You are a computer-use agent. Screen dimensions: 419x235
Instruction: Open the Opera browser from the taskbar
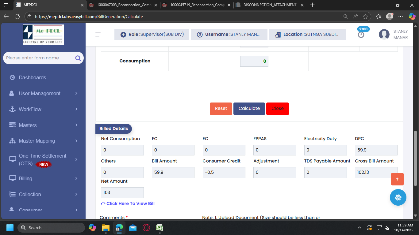(x=146, y=228)
